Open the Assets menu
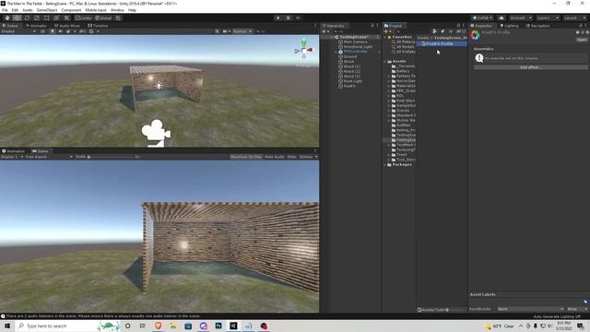590x332 pixels. coord(27,10)
